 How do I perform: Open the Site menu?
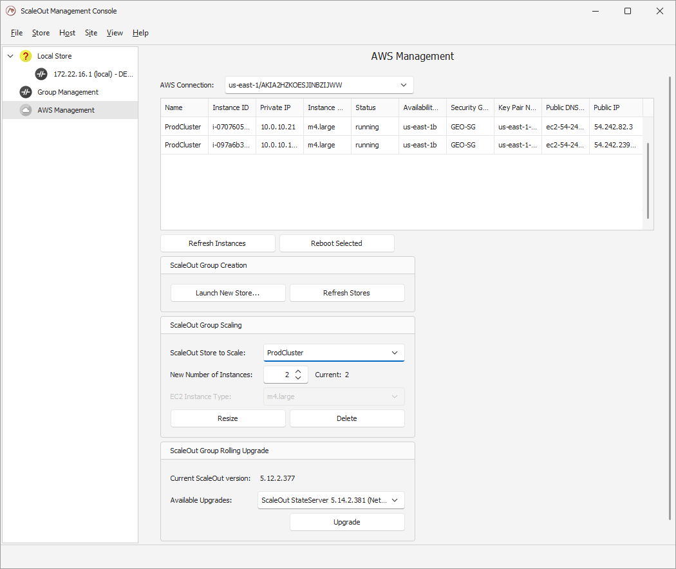(91, 33)
